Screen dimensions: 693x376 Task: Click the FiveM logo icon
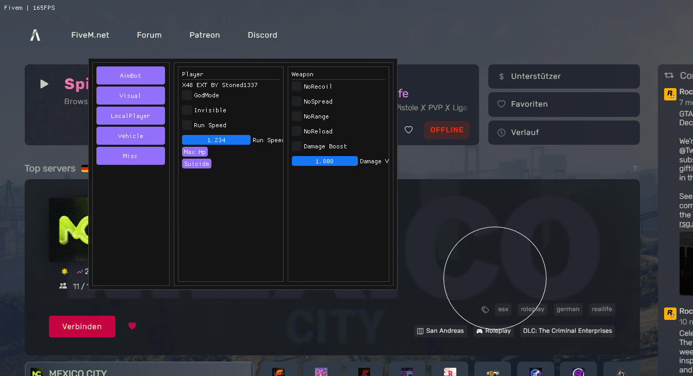click(35, 35)
